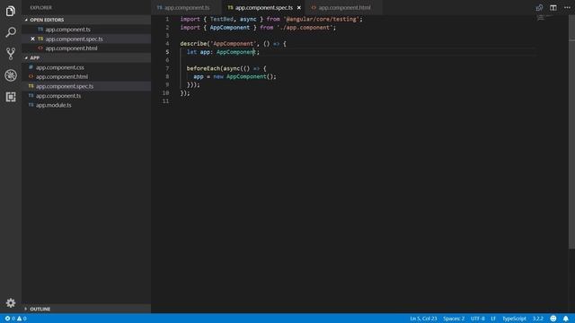Split the editor with the split icon
Image resolution: width=575 pixels, height=323 pixels.
553,7
